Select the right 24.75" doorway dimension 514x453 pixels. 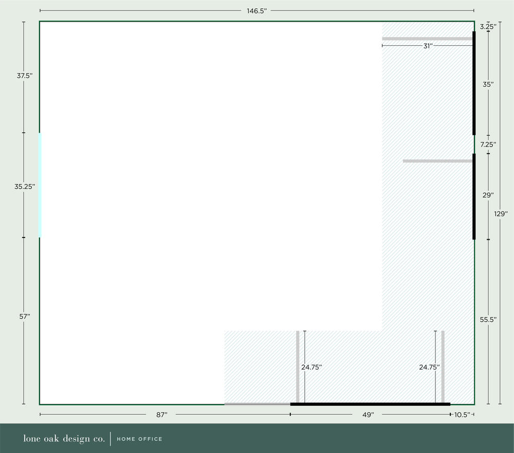pyautogui.click(x=429, y=367)
